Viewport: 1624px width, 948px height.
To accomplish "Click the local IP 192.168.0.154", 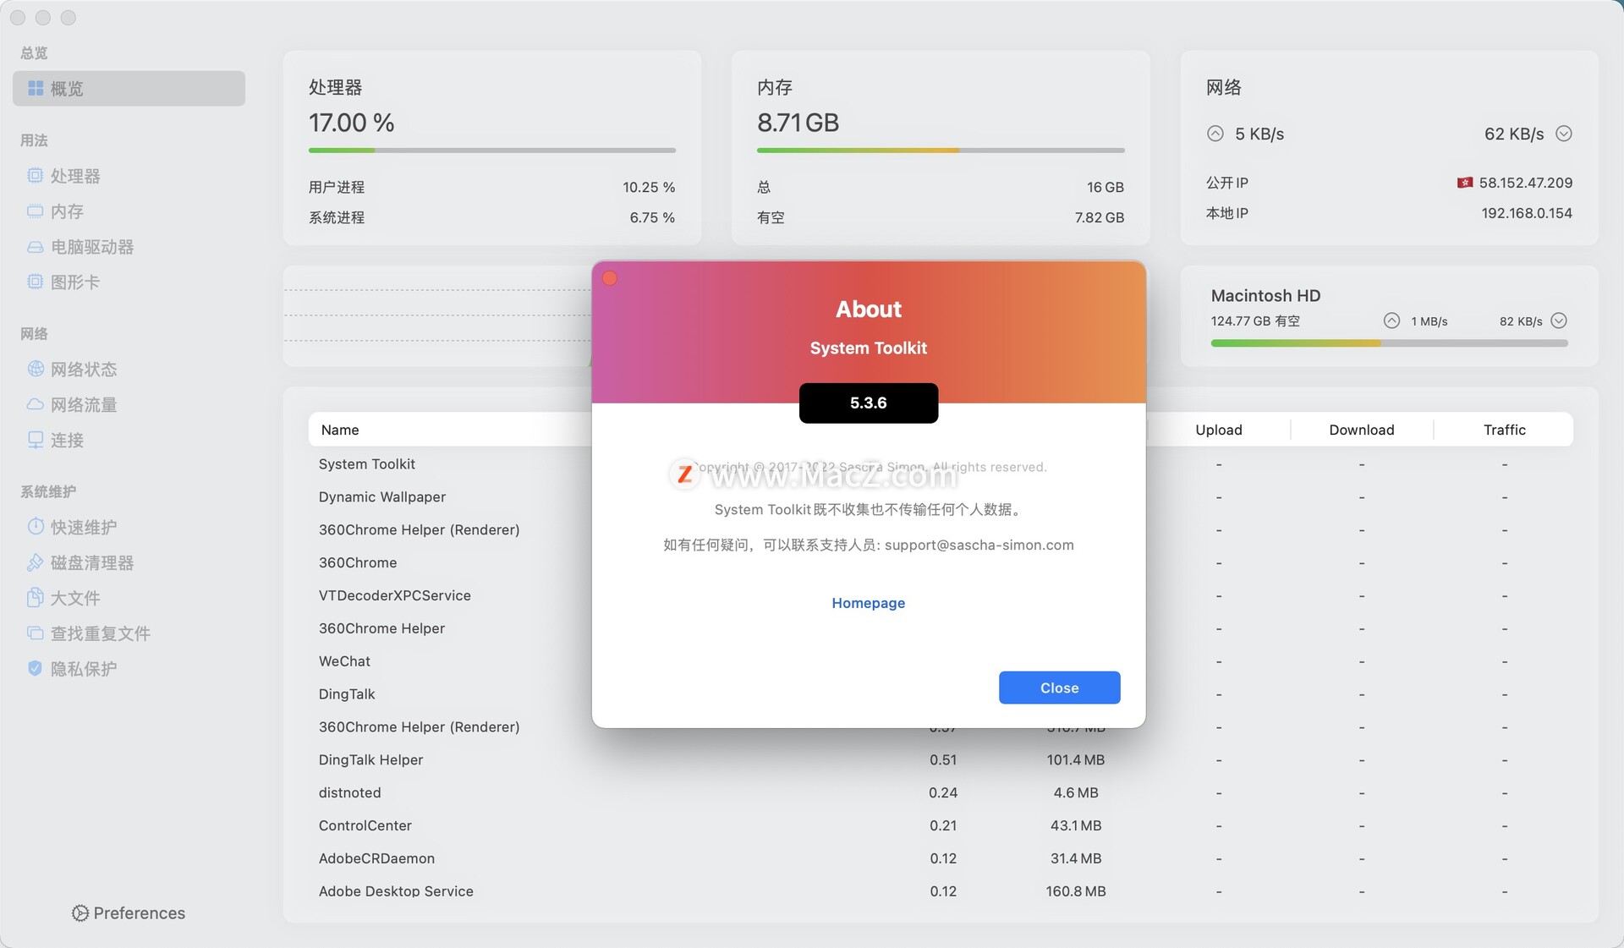I will [1527, 213].
